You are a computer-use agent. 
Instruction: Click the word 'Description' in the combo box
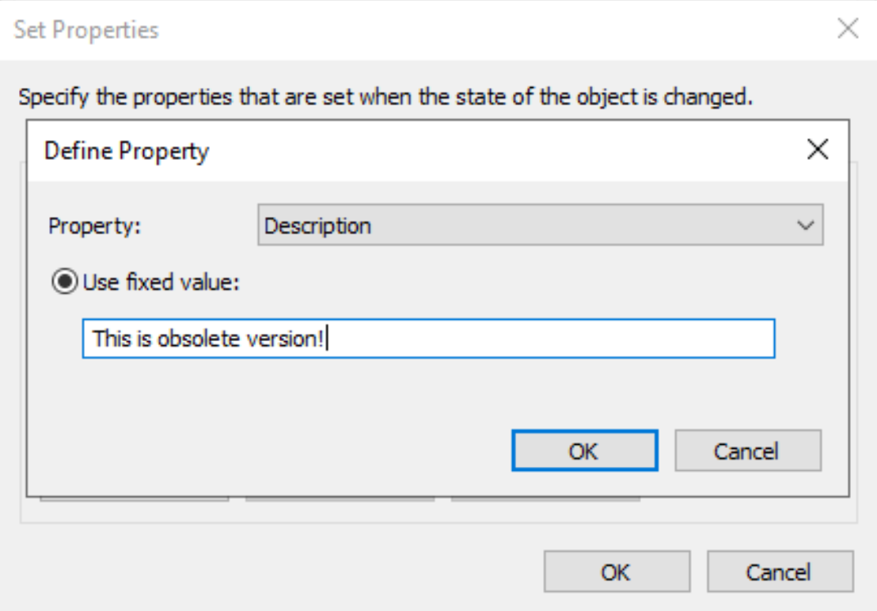[317, 226]
